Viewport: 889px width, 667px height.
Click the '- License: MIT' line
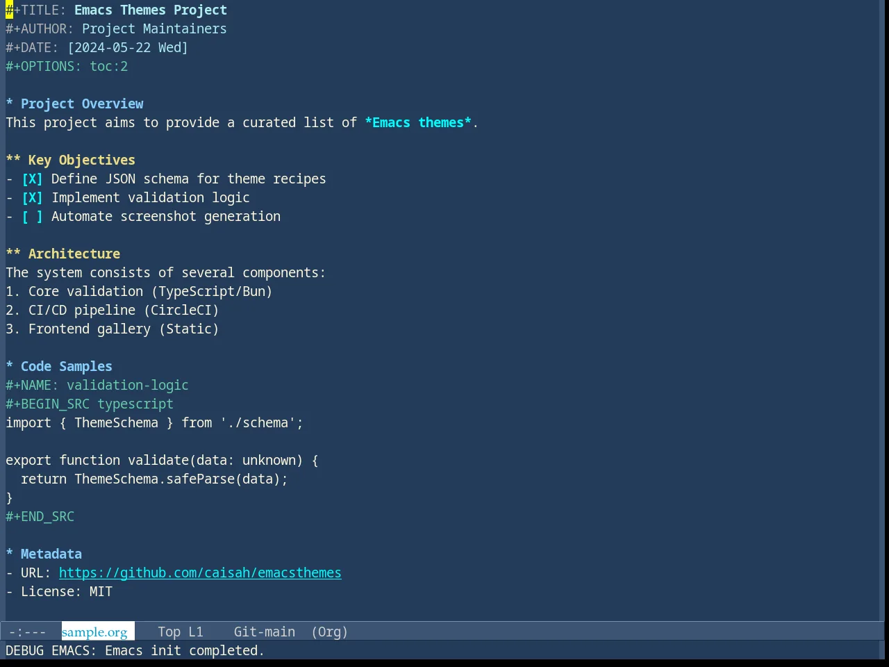click(59, 592)
